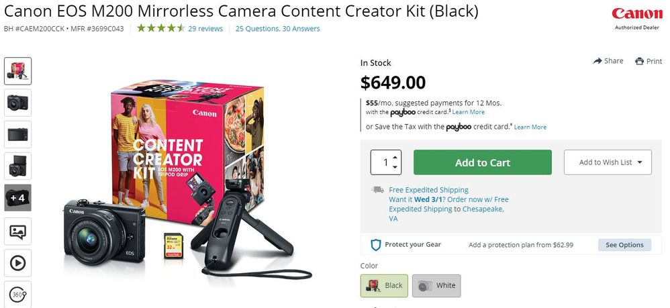Increase quantity with the up arrow
Viewport: 670px width, 308px height.
pos(395,157)
